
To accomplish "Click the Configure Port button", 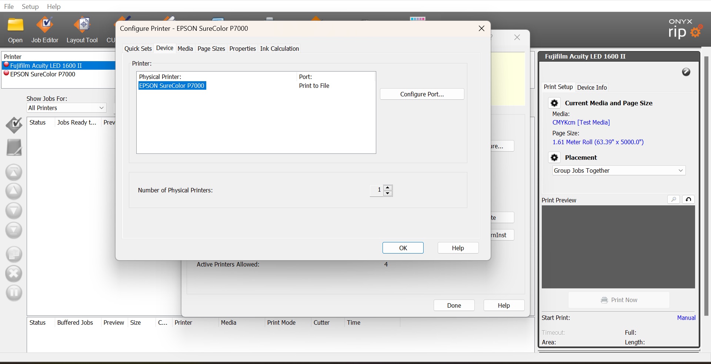I will pos(422,94).
